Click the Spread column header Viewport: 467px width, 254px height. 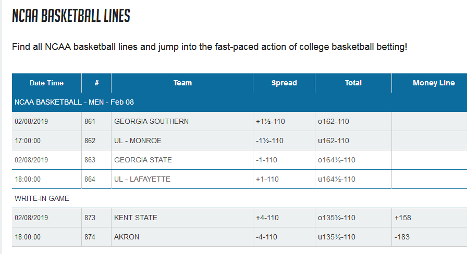point(284,83)
